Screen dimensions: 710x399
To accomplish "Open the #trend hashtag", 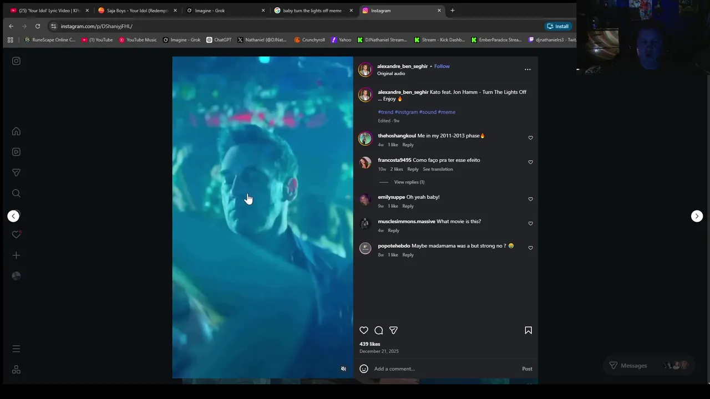I will [x=386, y=112].
